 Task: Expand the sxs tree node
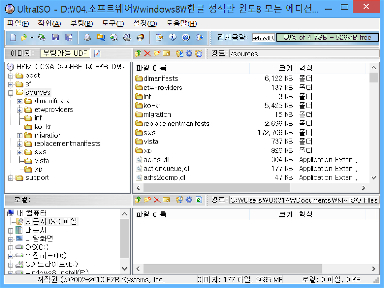(20, 152)
